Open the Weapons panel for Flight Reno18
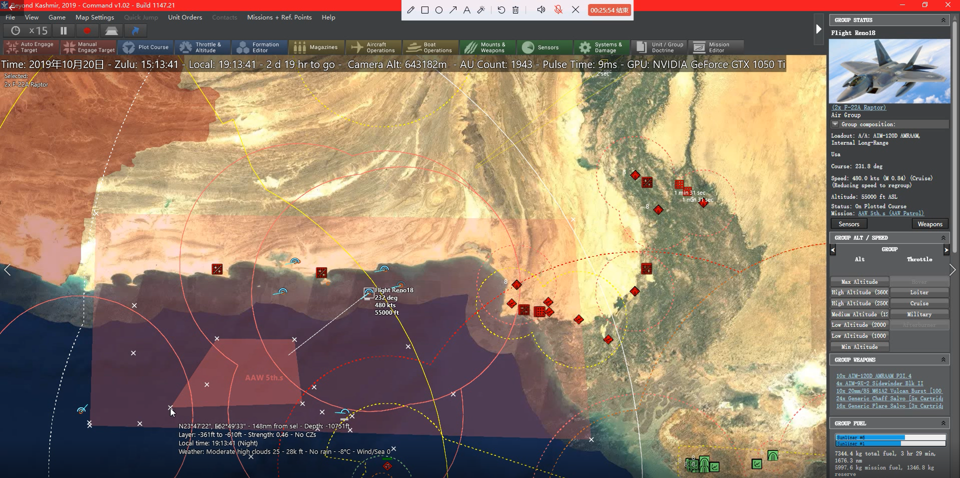Image resolution: width=960 pixels, height=478 pixels. (x=929, y=223)
